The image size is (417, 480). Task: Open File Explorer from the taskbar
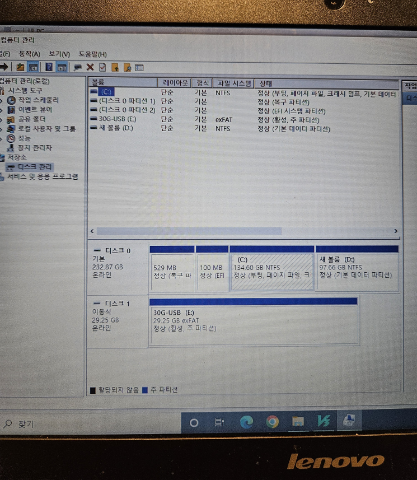pos(297,422)
